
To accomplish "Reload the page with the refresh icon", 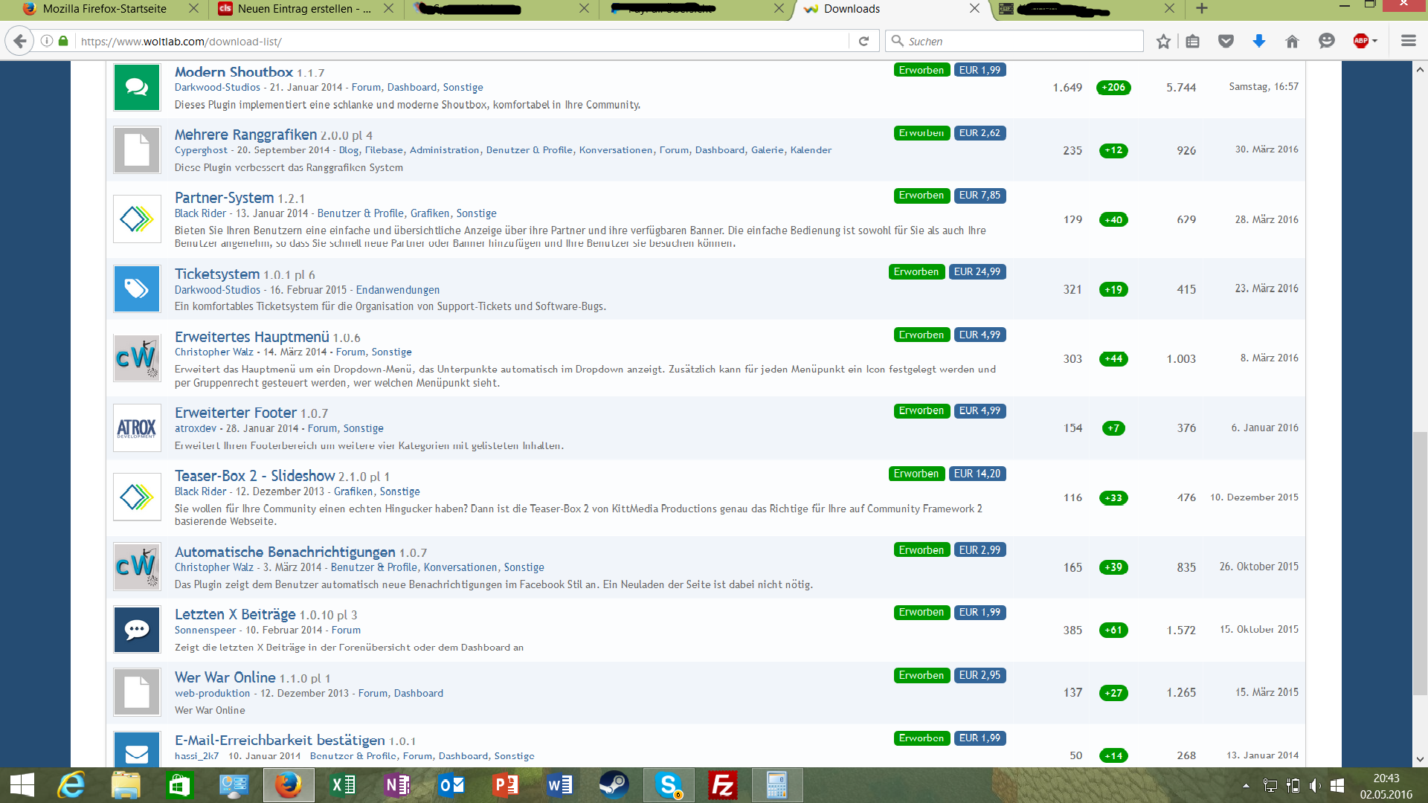I will pos(863,42).
